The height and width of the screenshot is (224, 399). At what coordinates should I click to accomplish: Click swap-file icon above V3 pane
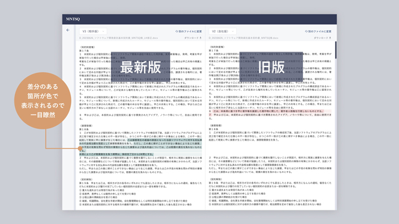click(x=176, y=31)
